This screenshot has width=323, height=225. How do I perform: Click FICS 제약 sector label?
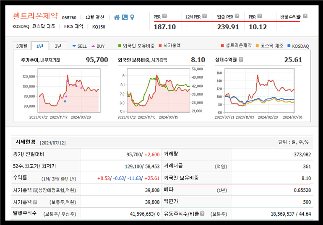(x=73, y=26)
